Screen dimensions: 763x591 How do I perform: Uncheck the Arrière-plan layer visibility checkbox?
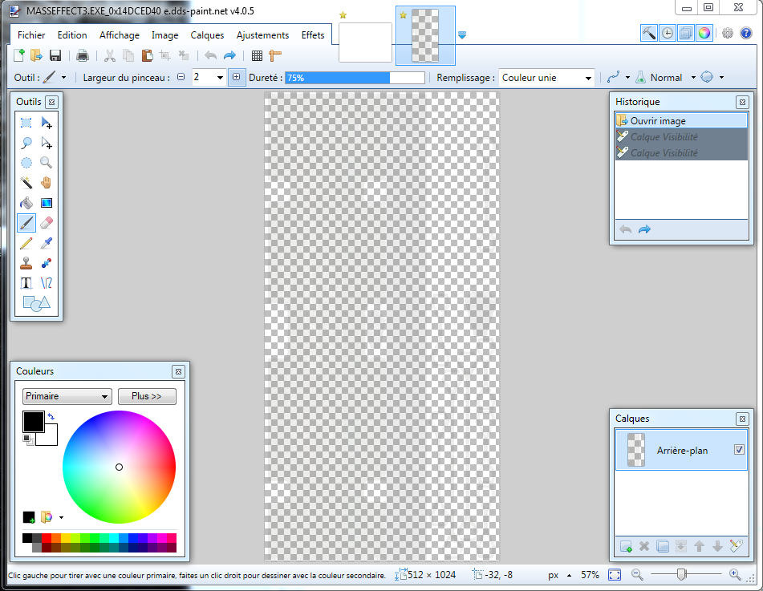(739, 450)
